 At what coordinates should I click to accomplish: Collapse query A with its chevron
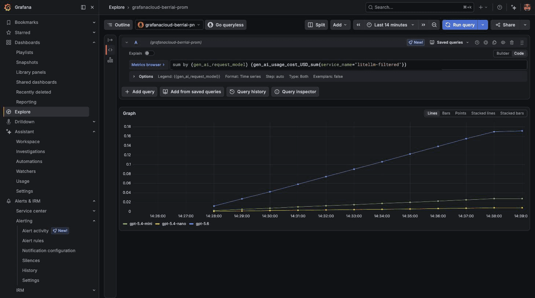(127, 43)
